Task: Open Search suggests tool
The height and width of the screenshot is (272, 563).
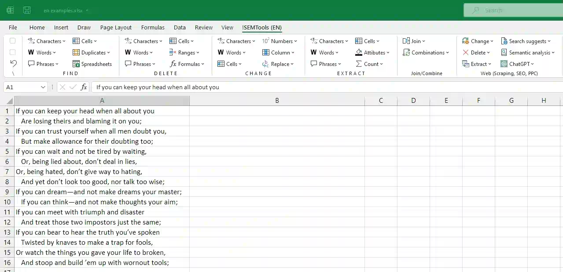Action: point(526,41)
